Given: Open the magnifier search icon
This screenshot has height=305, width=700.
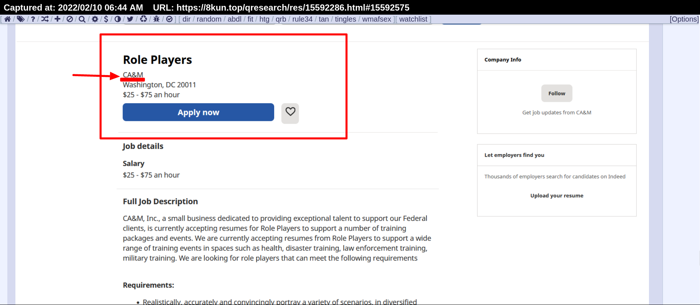Looking at the screenshot, I should tap(82, 19).
